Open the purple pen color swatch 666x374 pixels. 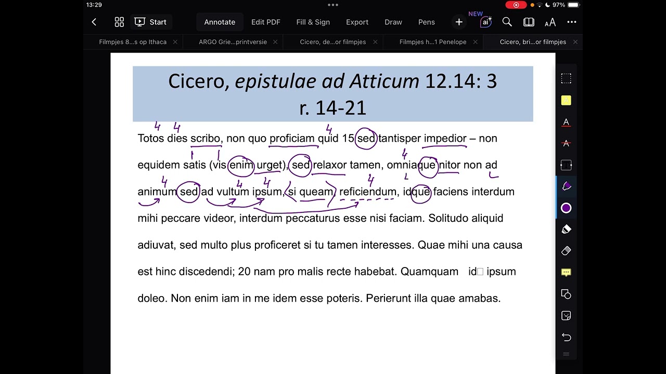click(x=566, y=208)
